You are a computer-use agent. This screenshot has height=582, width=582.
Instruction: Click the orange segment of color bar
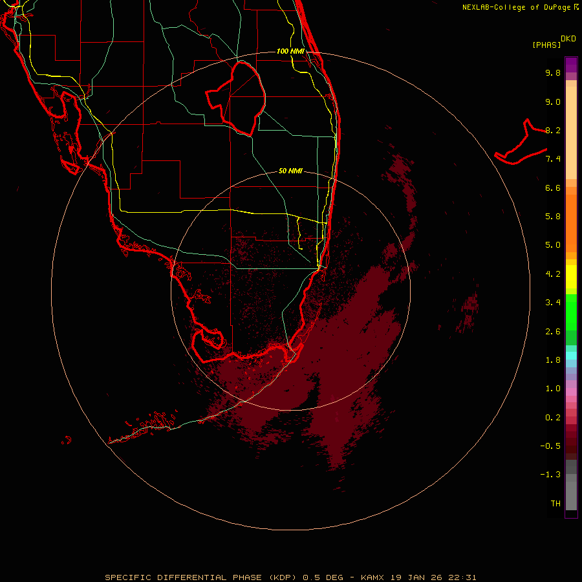pyautogui.click(x=571, y=223)
